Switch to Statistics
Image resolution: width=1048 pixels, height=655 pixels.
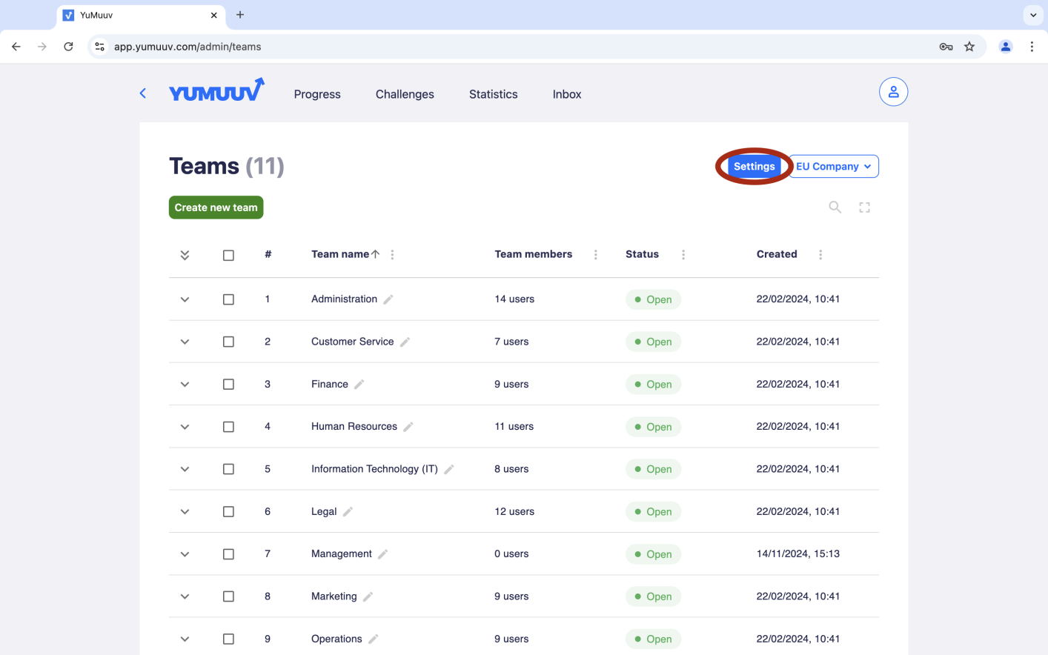(x=494, y=94)
